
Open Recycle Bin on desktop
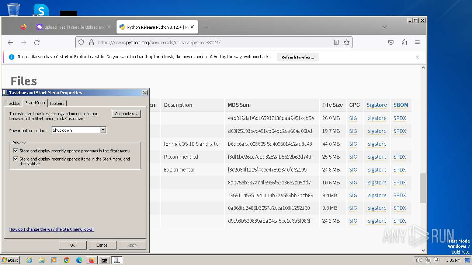pyautogui.click(x=14, y=10)
